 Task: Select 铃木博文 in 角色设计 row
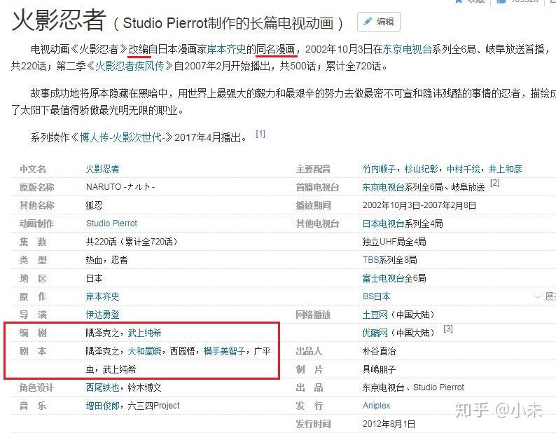pos(144,387)
